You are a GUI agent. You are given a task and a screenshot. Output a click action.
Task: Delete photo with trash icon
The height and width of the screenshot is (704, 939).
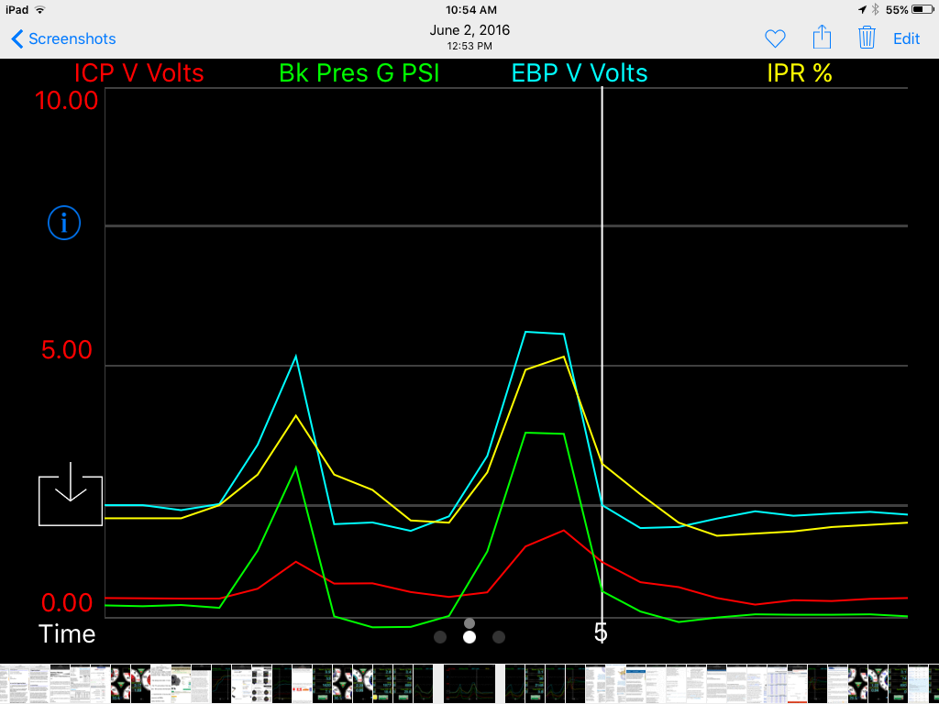pos(867,38)
